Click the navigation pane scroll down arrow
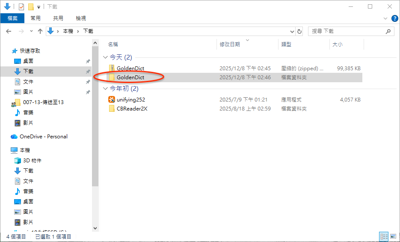The height and width of the screenshot is (242, 400). (x=95, y=228)
